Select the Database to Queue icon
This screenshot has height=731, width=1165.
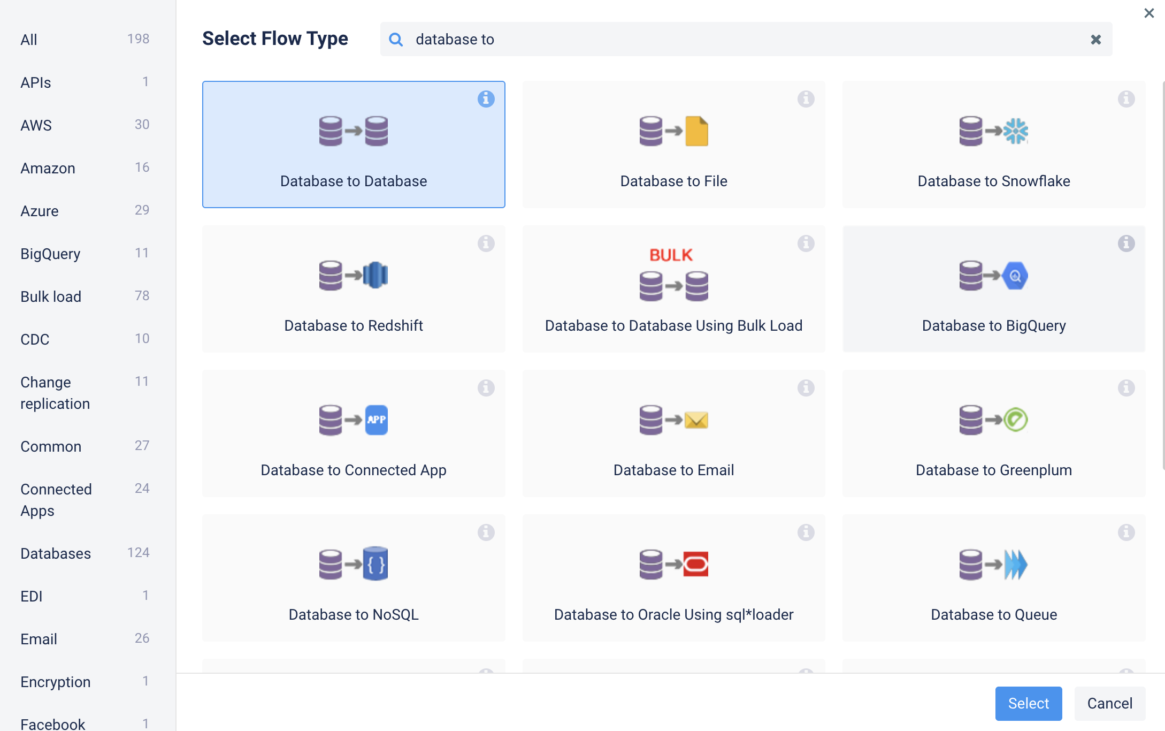point(993,565)
